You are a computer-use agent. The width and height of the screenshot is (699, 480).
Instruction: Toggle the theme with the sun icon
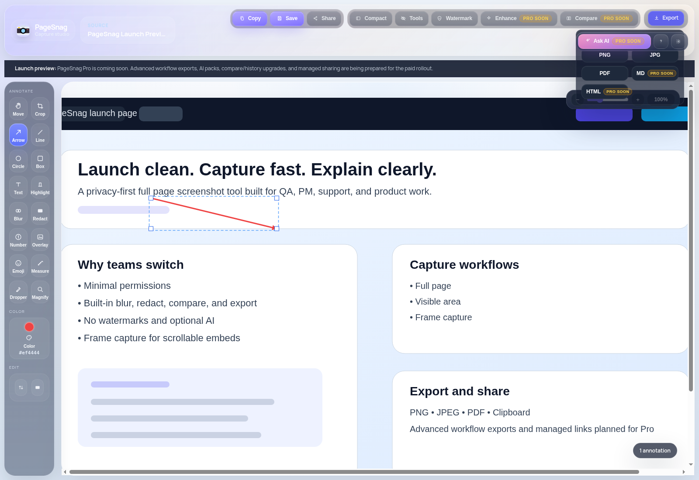tap(678, 41)
